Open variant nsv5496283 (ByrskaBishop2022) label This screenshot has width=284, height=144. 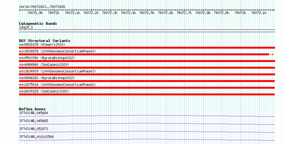click(x=47, y=78)
